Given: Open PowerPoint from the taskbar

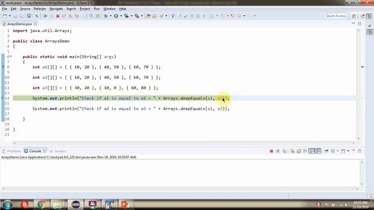Looking at the screenshot, I should (126, 204).
